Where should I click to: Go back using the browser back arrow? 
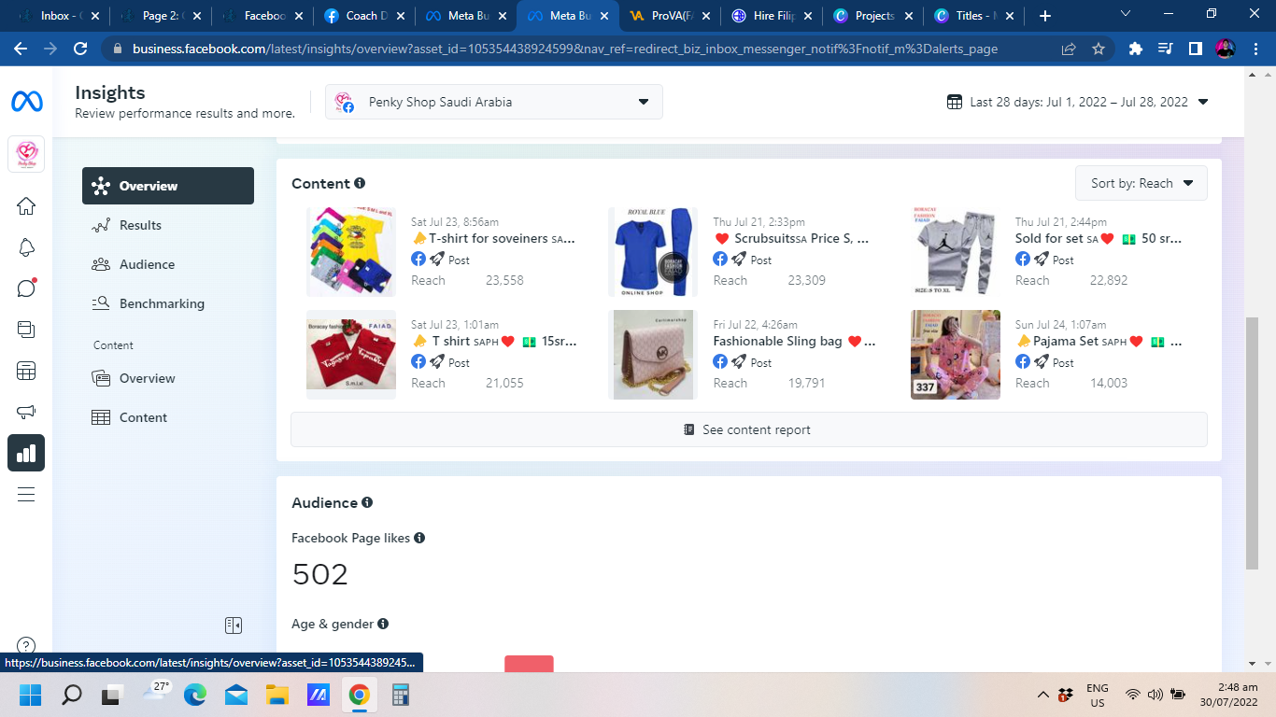tap(21, 49)
